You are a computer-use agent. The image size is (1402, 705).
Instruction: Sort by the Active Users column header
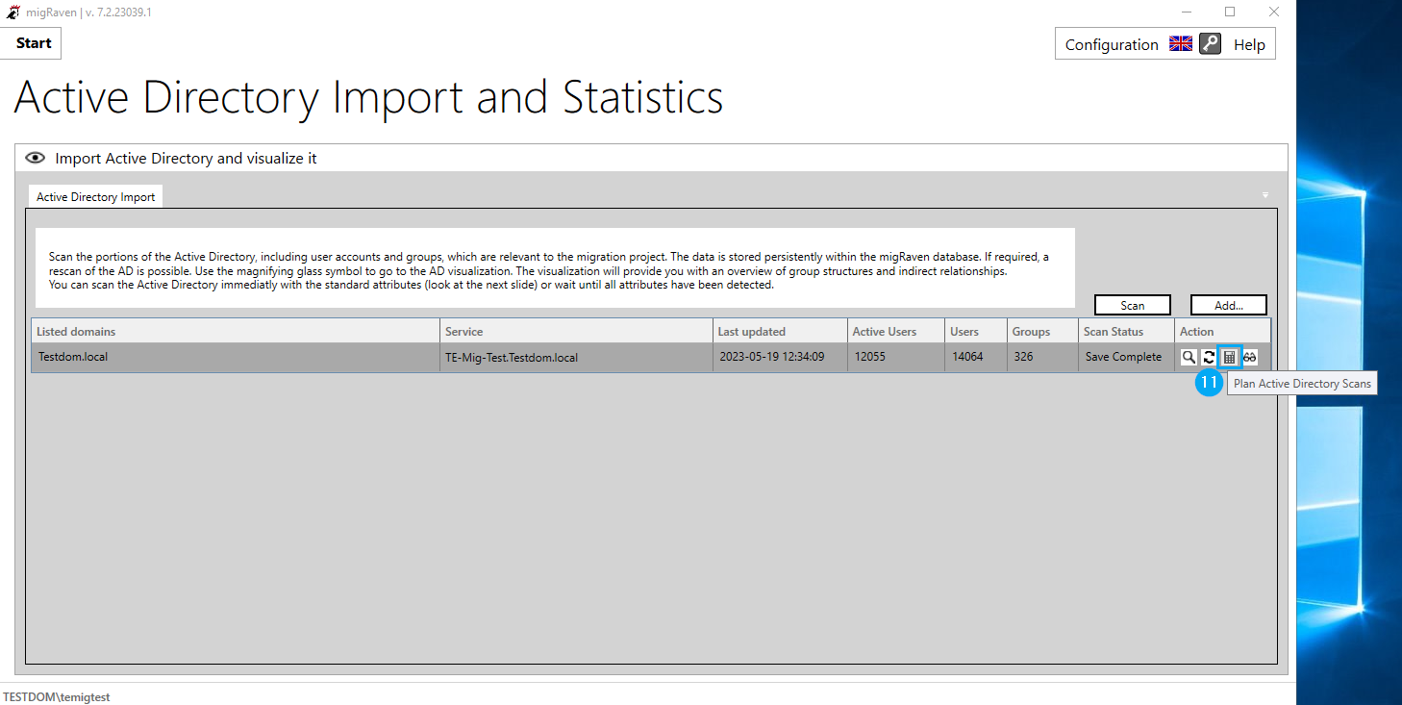(x=896, y=331)
